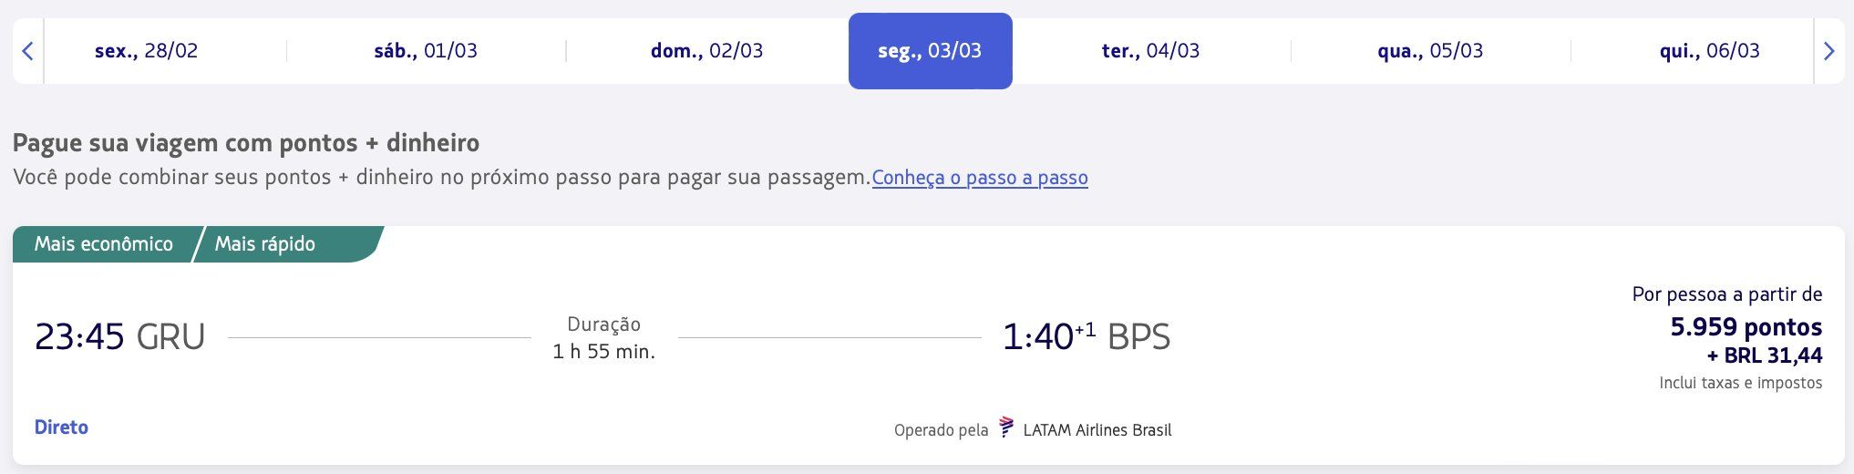Click the selected seg., 03/03 tab
This screenshot has width=1854, height=474.
coord(930,51)
